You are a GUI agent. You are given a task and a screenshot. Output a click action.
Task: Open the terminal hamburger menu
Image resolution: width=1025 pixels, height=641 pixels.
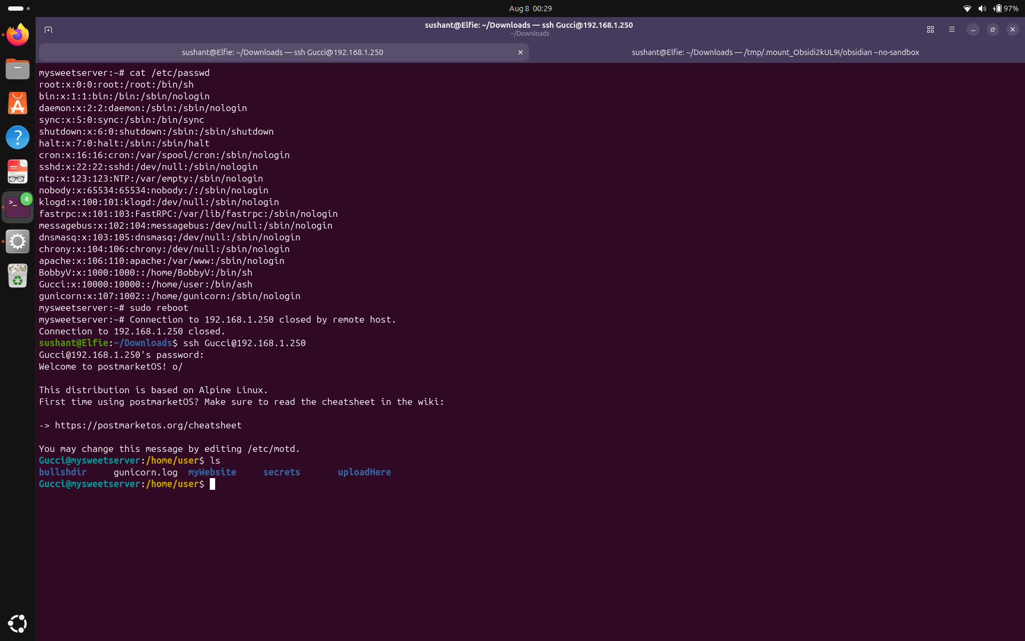[951, 29]
